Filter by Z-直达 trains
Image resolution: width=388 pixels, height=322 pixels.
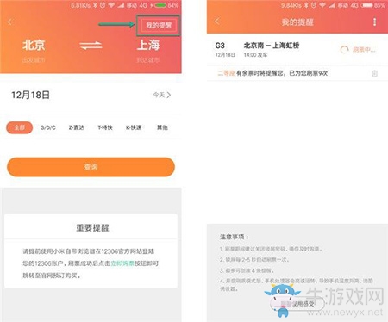77,127
